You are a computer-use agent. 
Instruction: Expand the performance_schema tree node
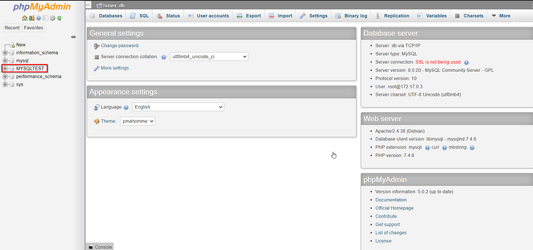point(5,76)
